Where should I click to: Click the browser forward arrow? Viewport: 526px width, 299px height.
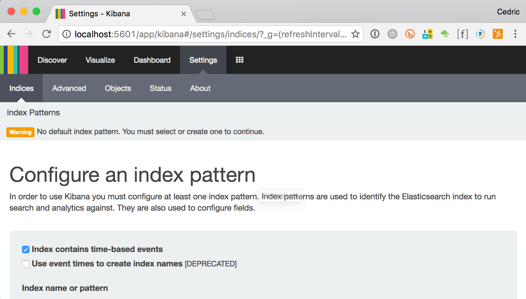[x=29, y=34]
